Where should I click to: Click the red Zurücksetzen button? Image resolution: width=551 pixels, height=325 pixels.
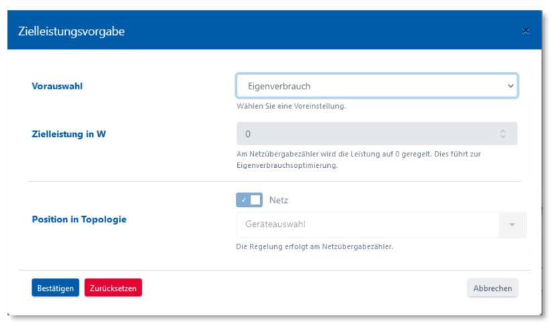coord(113,288)
